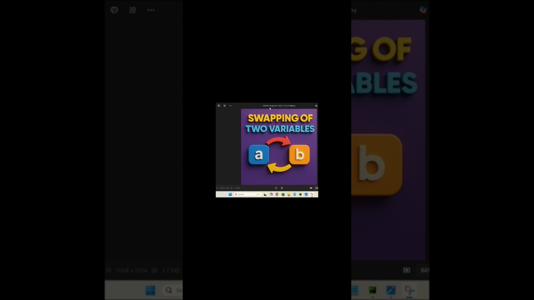Open File Explorer from the taskbar

click(289, 195)
